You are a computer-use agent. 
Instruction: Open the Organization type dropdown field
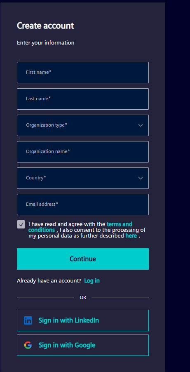click(83, 125)
